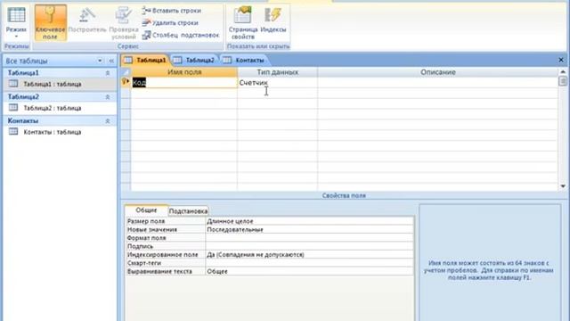Collapse the navigation pane with double chevron
Image resolution: width=570 pixels, height=321 pixels.
pos(111,61)
